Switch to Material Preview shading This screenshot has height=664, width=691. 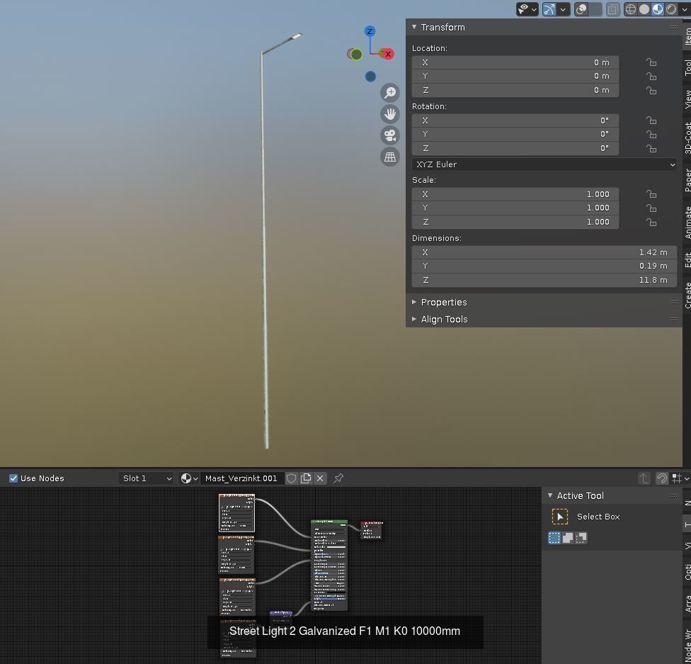[x=658, y=9]
